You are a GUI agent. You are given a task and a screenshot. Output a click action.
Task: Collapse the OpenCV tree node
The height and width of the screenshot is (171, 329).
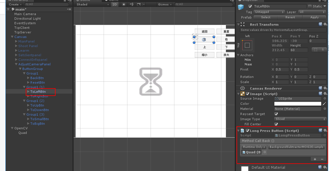click(x=12, y=128)
